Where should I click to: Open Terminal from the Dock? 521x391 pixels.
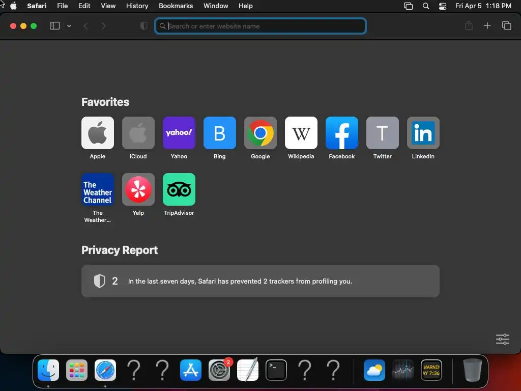(x=276, y=370)
